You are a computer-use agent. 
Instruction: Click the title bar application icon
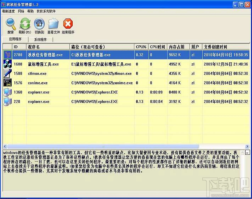coord(4,5)
